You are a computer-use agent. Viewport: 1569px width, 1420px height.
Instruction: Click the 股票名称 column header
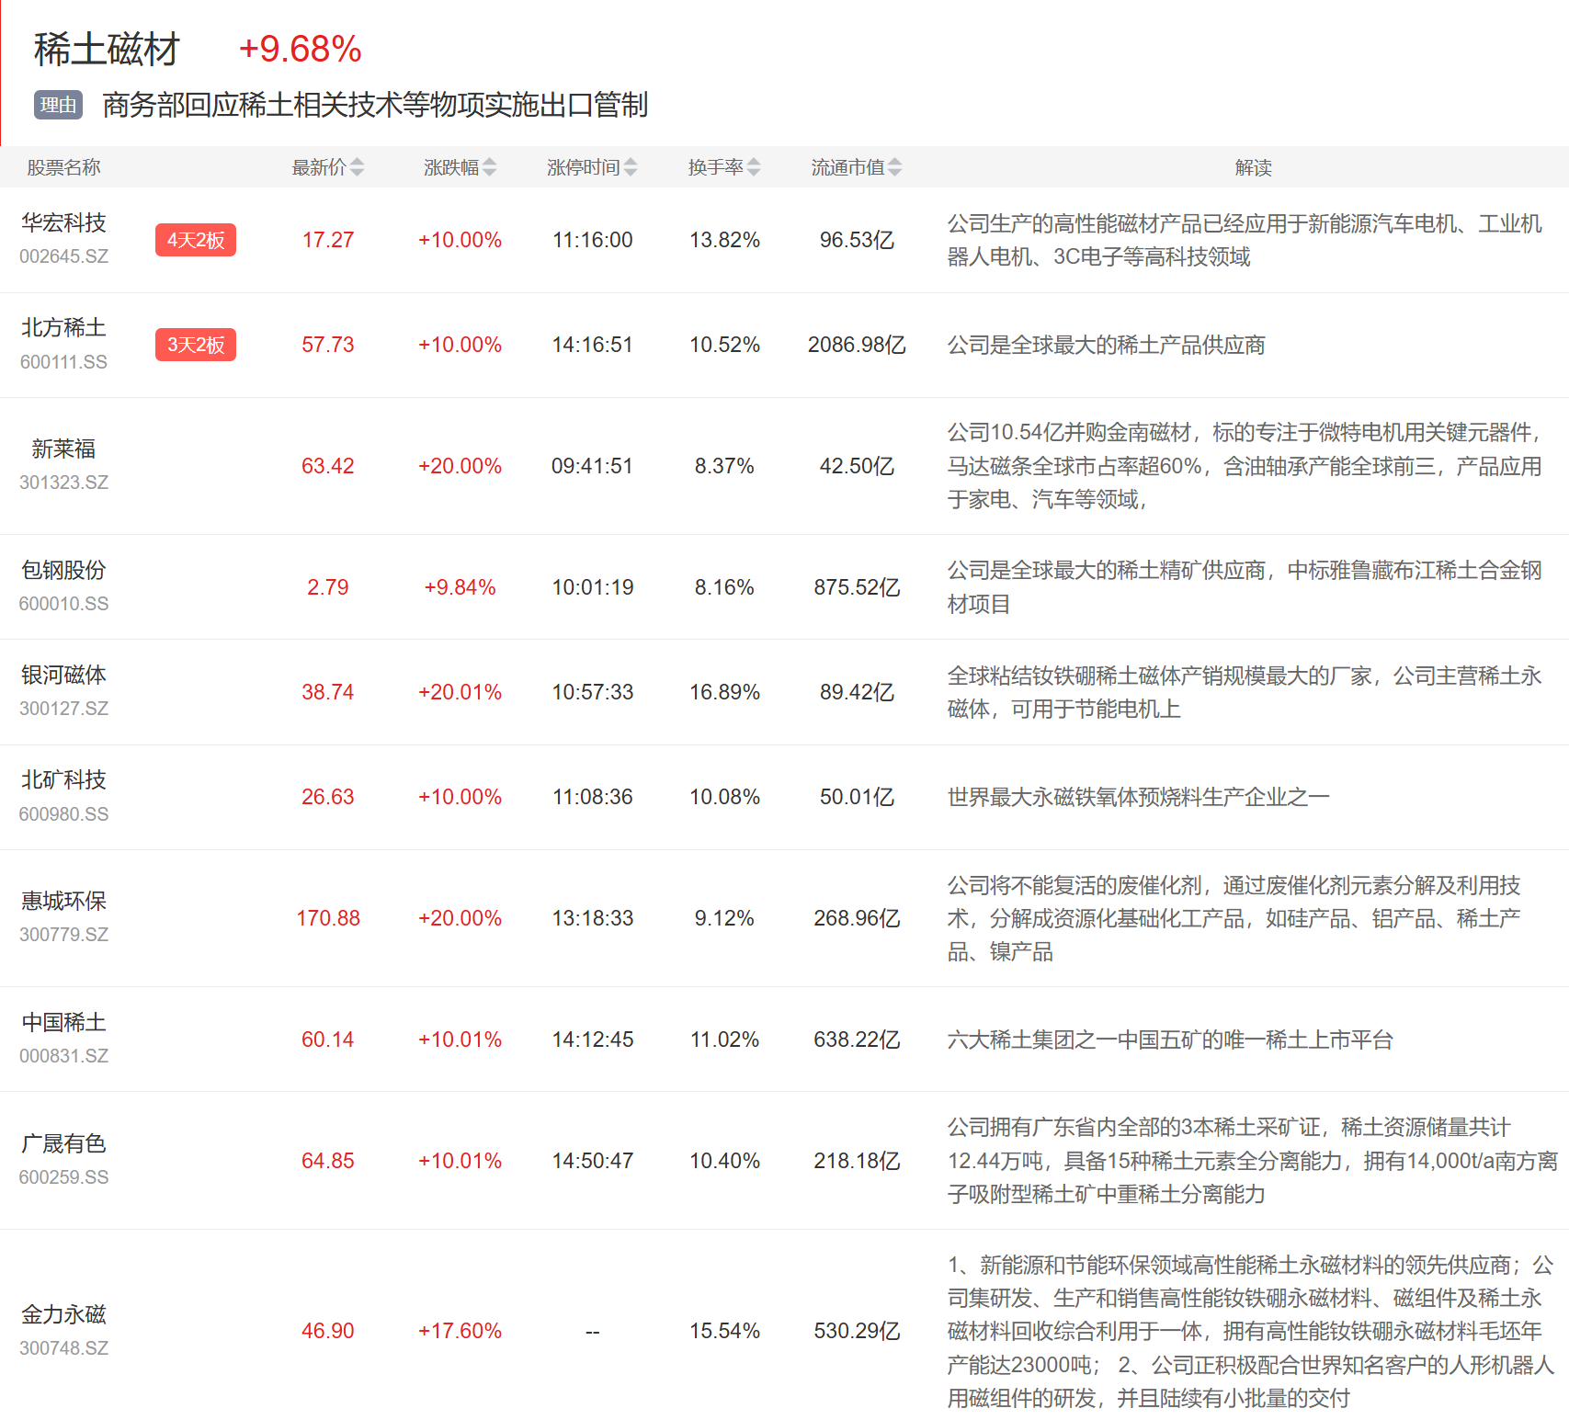[x=63, y=167]
